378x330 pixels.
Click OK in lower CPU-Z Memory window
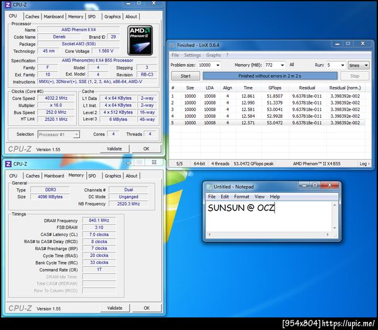click(147, 308)
